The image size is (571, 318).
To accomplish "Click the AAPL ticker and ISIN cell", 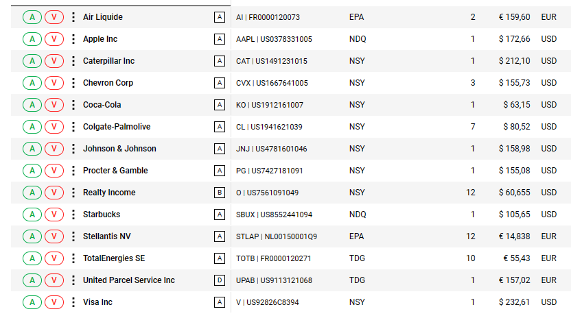I will [x=274, y=39].
